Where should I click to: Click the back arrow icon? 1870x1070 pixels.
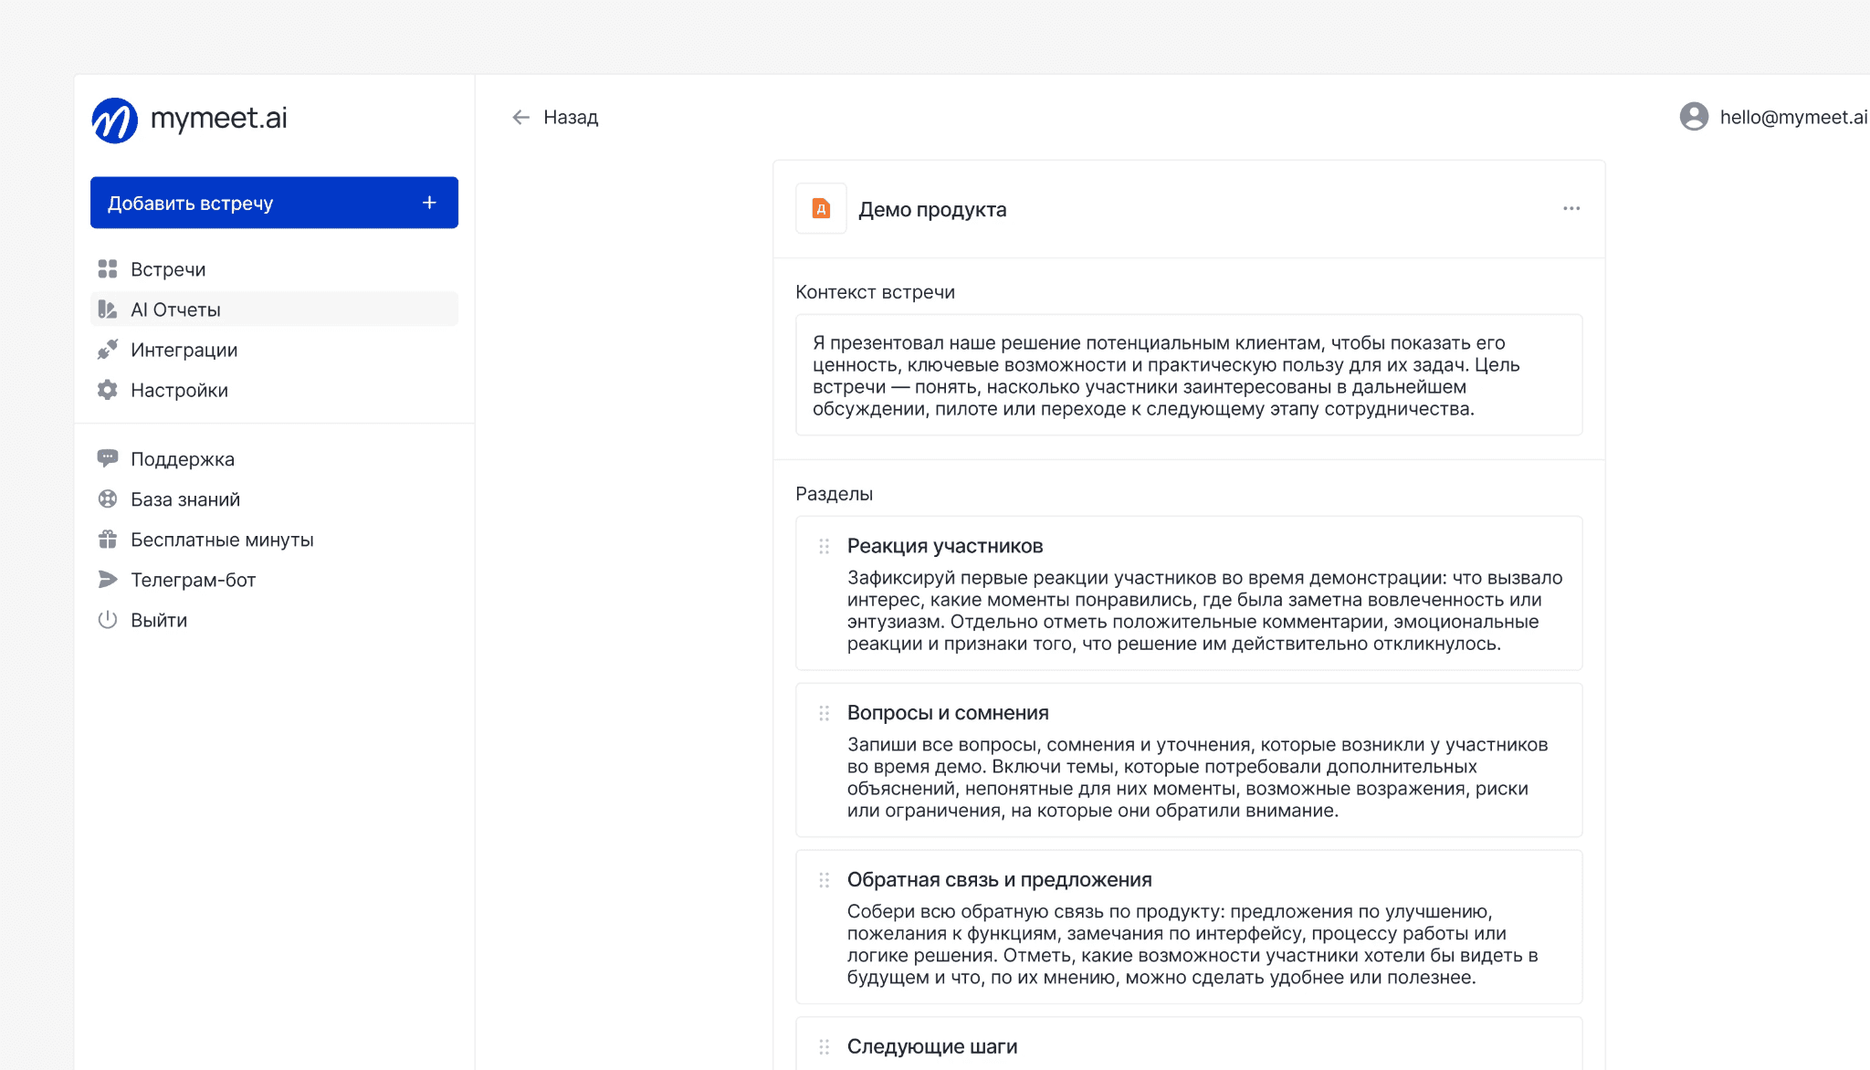tap(521, 117)
